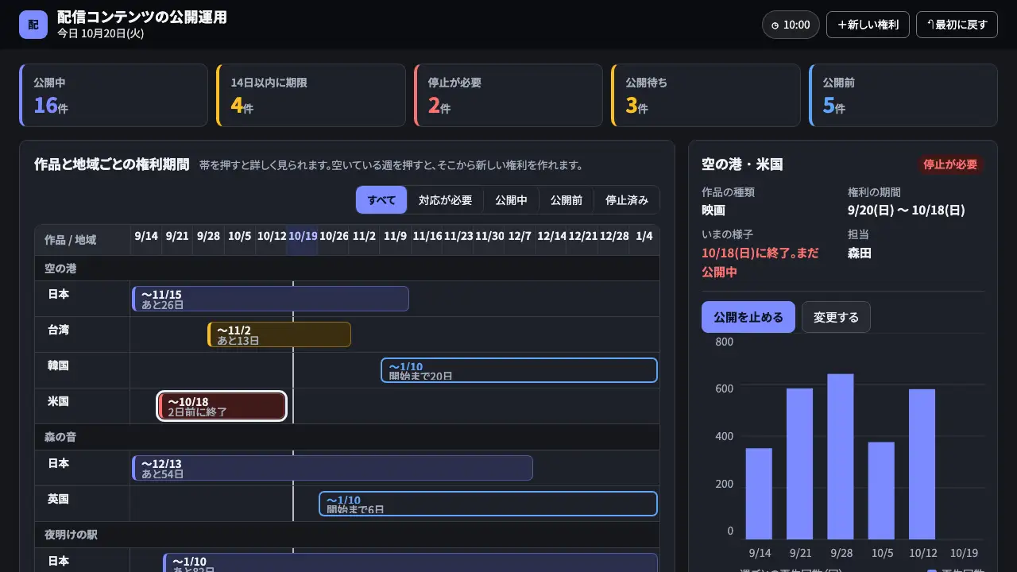Click the 9/28 bar in the chart
This screenshot has width=1017, height=572.
[x=841, y=457]
